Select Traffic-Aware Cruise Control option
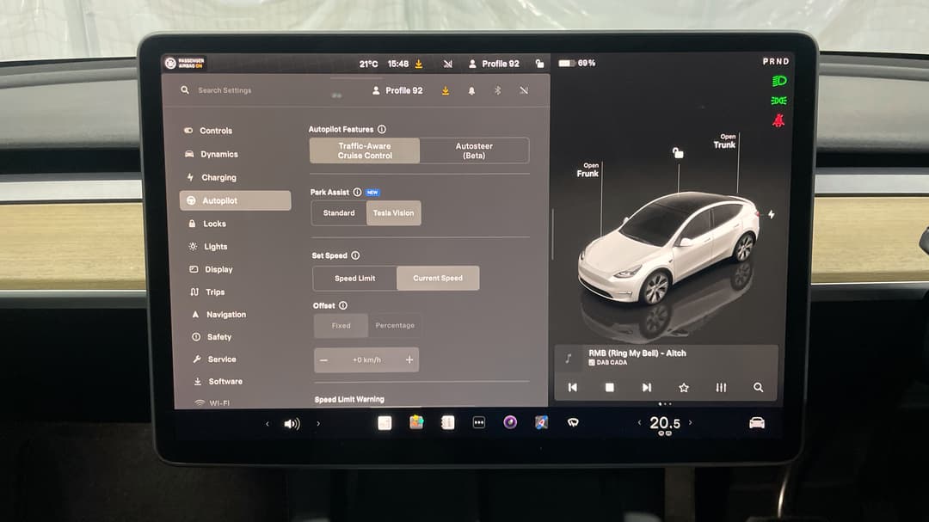The image size is (929, 522). 365,150
